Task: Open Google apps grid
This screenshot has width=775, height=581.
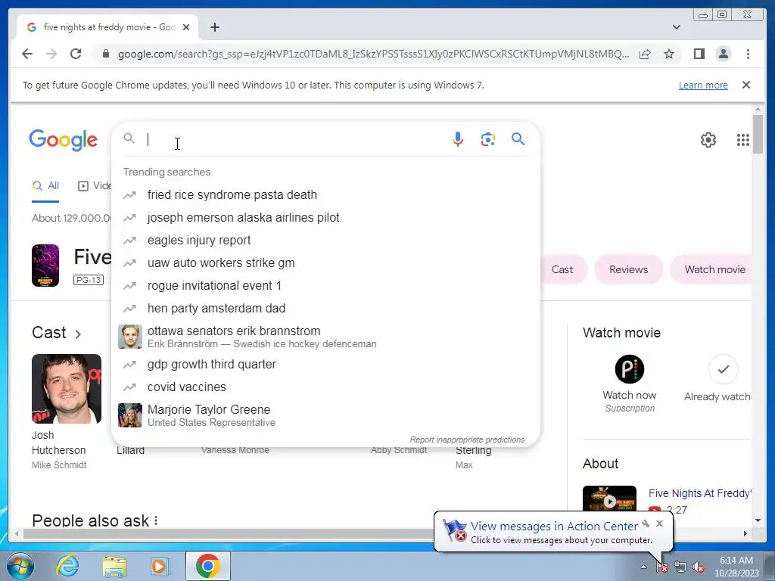Action: coord(743,140)
